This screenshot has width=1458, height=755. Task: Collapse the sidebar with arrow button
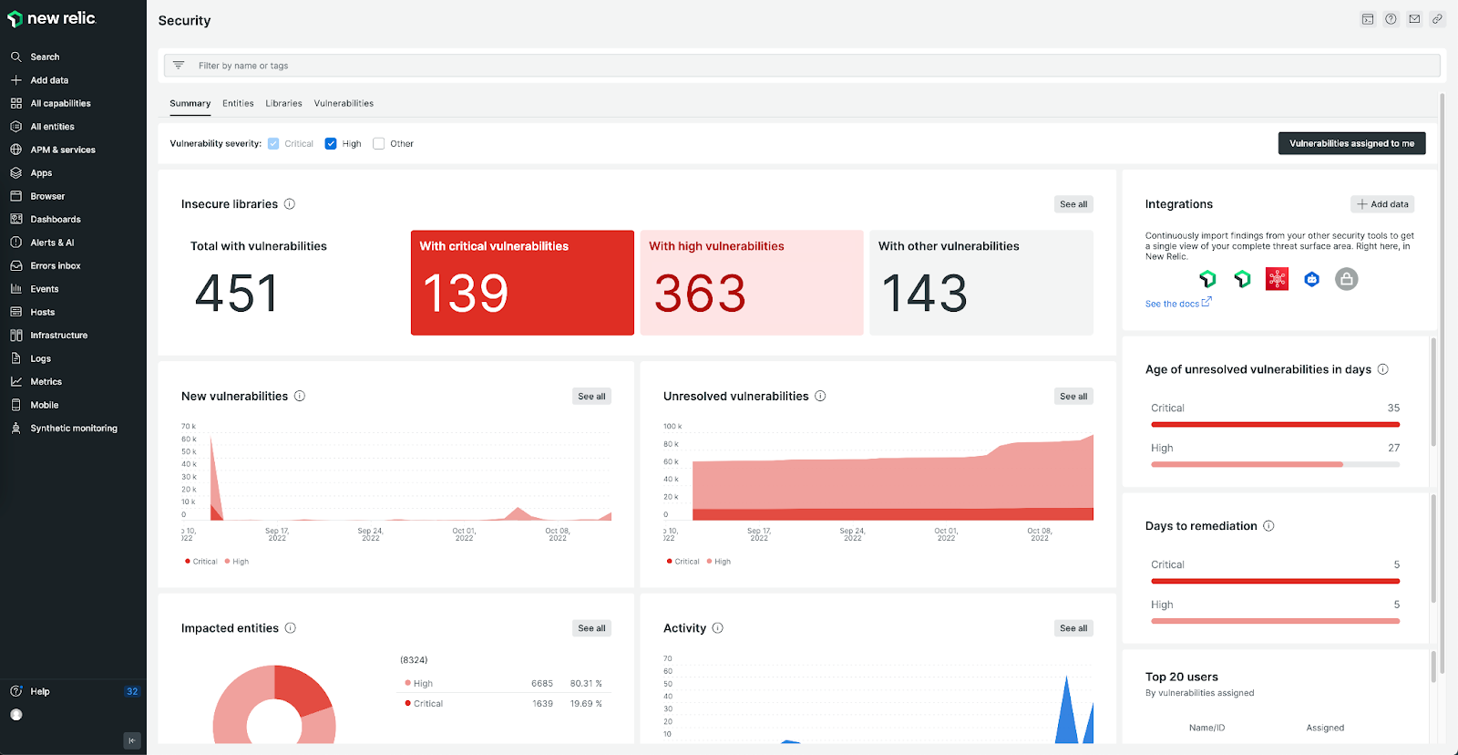[x=132, y=740]
